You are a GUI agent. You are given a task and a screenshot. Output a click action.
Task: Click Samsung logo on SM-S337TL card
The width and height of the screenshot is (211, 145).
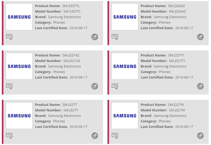pos(19,17)
